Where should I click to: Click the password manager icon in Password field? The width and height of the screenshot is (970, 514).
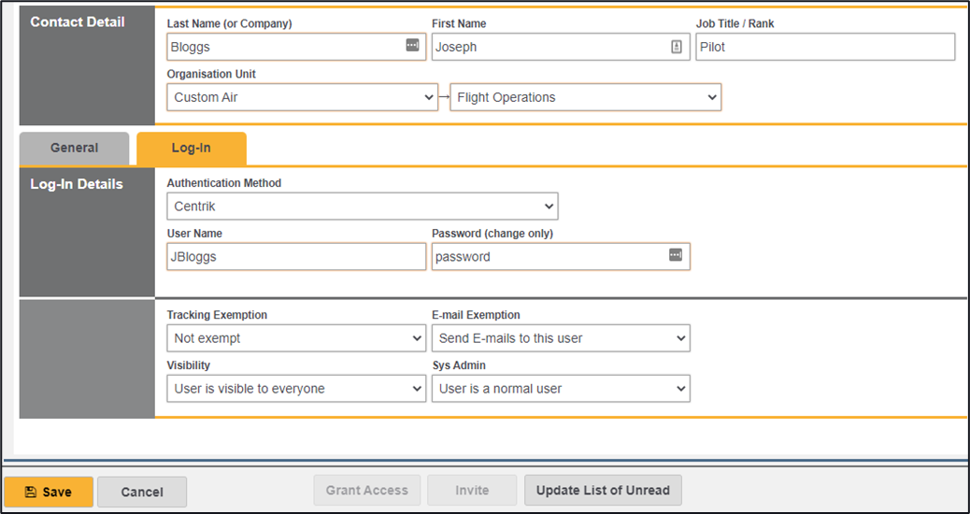[676, 255]
